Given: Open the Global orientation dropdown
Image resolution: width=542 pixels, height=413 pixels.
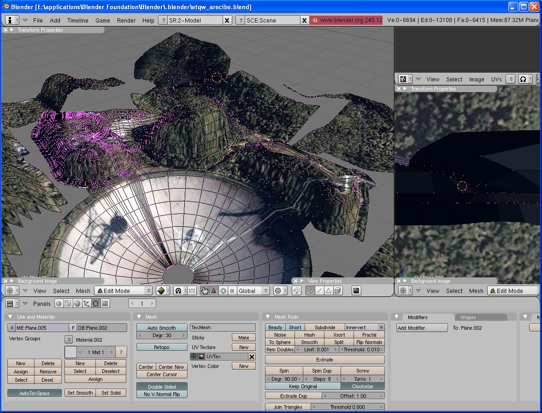Looking at the screenshot, I should [253, 291].
